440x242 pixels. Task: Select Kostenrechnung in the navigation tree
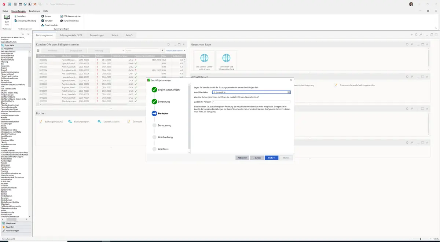[x=8, y=60]
